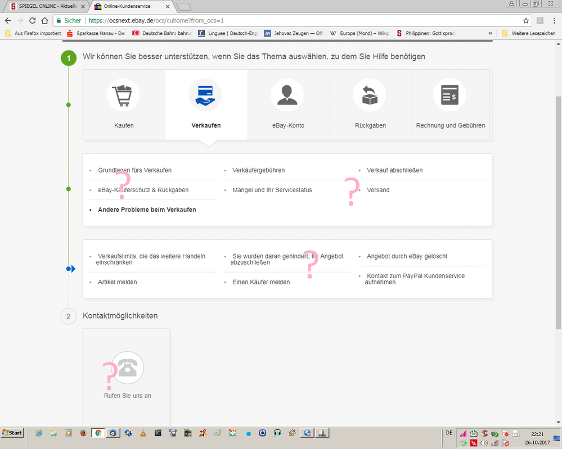Launch VLC from the taskbar
Viewport: 562px width, 449px height.
coord(142,433)
